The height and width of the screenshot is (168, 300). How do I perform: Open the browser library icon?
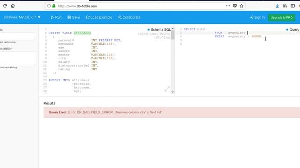285,6
